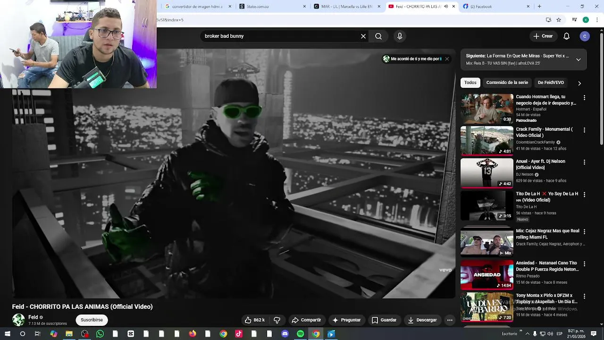Image resolution: width=604 pixels, height=340 pixels.
Task: Switch to the convertidor de imagen tab
Action: (197, 7)
